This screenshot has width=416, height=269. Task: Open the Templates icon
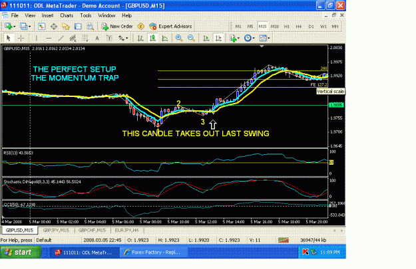tap(263, 38)
